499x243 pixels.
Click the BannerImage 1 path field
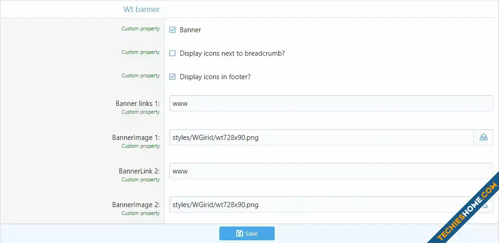[x=322, y=137]
